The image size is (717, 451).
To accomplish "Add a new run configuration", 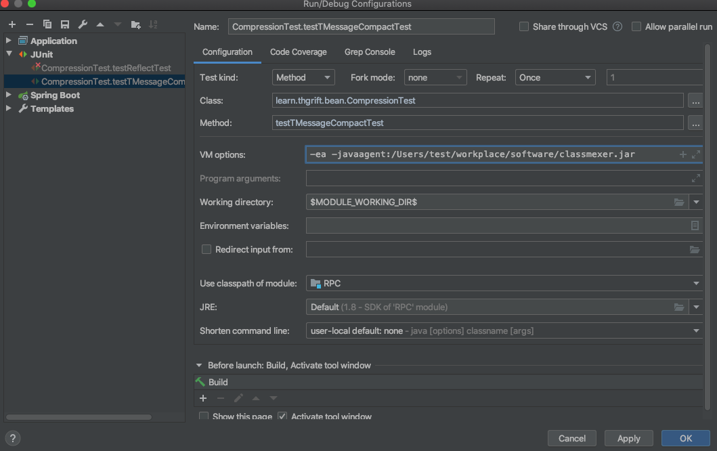I will click(x=12, y=24).
